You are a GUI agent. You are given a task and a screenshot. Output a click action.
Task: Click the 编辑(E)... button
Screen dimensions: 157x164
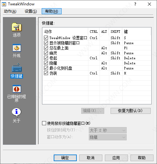(93, 111)
